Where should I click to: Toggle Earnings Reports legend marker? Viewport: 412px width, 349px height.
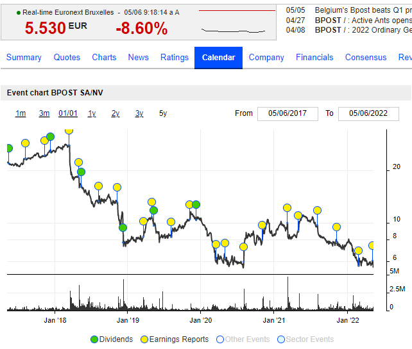coord(144,339)
